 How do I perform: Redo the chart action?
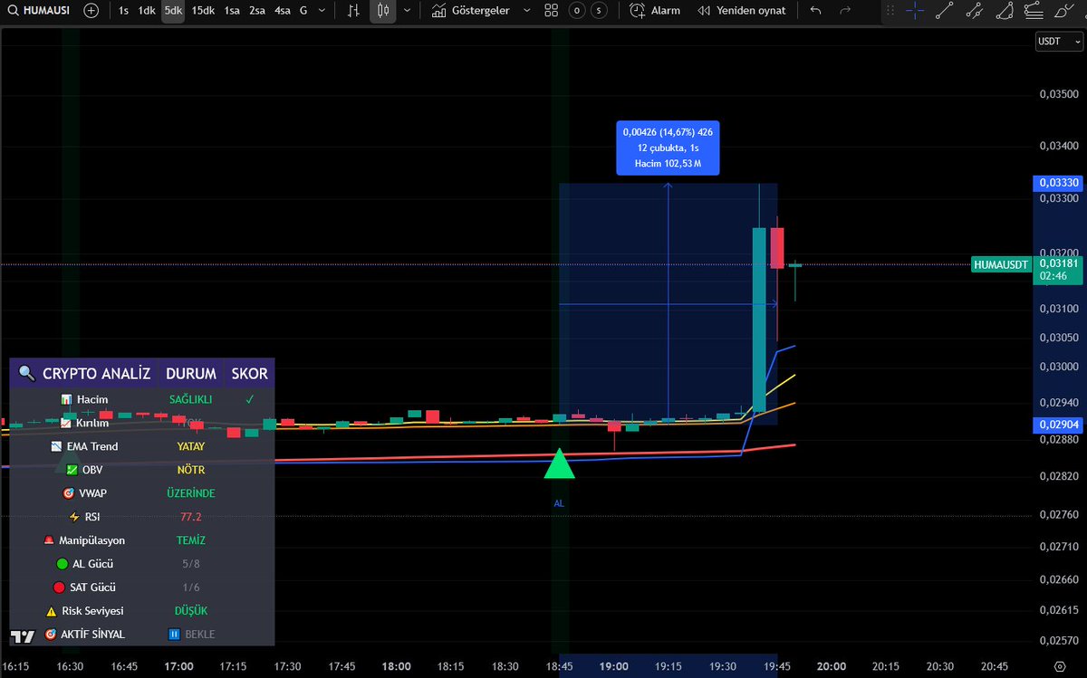coord(845,11)
